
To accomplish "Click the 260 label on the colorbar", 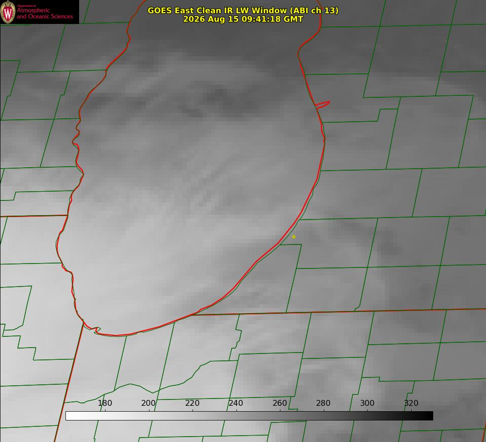I will click(x=280, y=403).
